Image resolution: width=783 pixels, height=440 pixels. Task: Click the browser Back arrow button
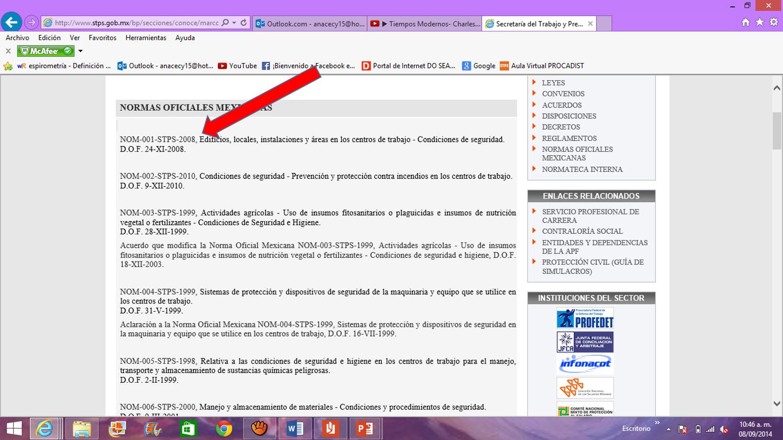coord(11,22)
